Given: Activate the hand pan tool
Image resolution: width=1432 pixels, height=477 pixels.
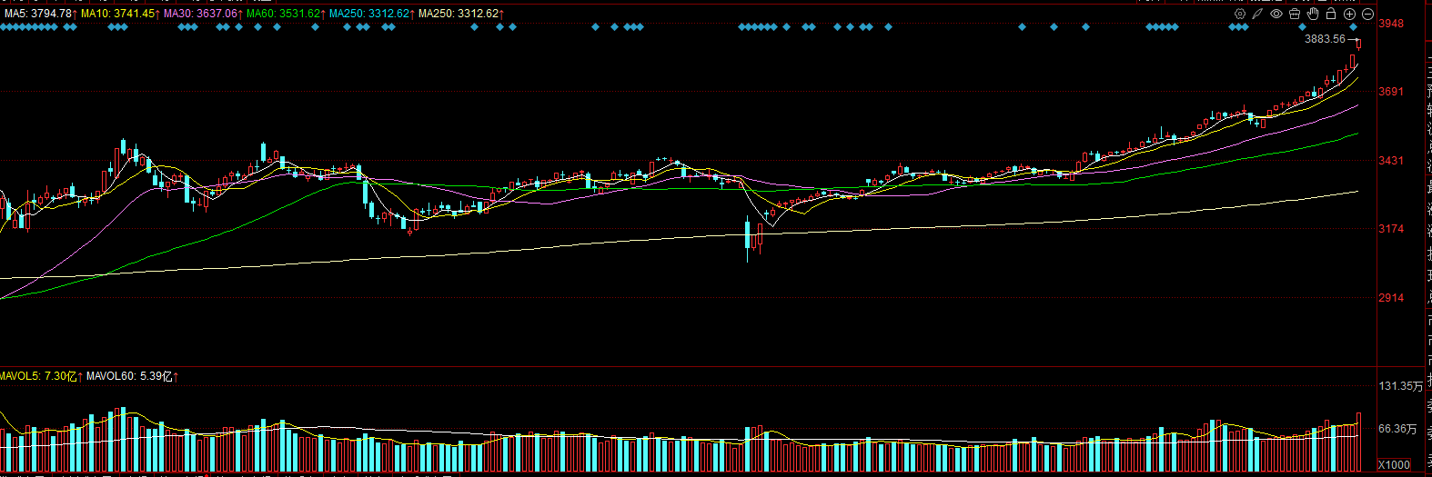Looking at the screenshot, I should tap(1313, 14).
